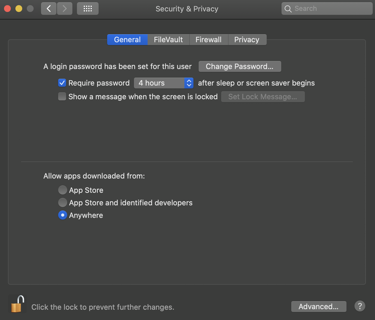Open the Firewall tab
Screen dimensions: 375x320
point(208,40)
